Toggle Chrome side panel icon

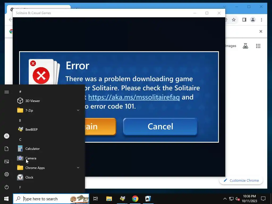click(244, 20)
